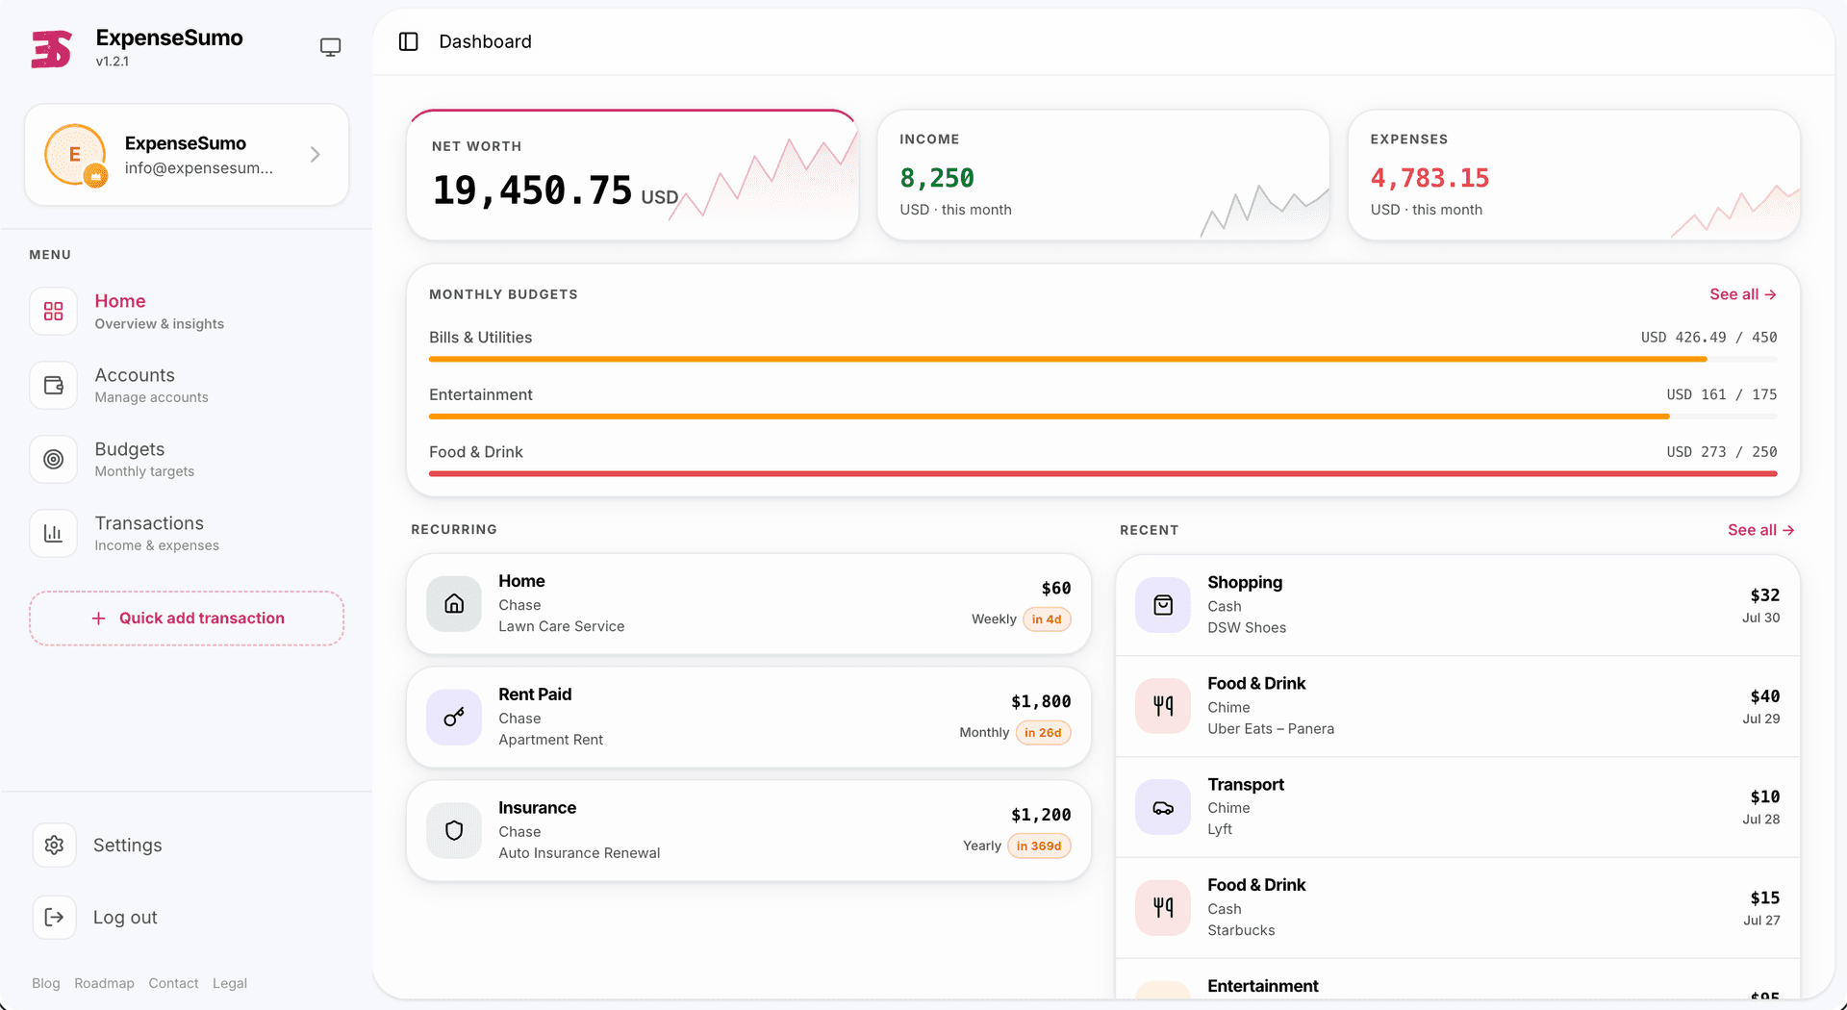
Task: Open the Accounts menu item
Action: pos(129,386)
